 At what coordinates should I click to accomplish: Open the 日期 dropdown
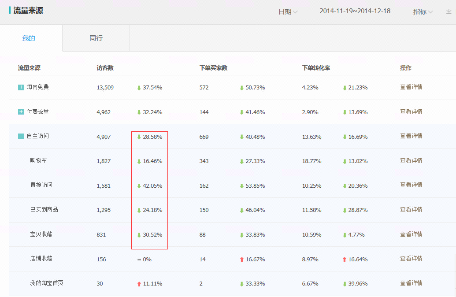coord(288,12)
